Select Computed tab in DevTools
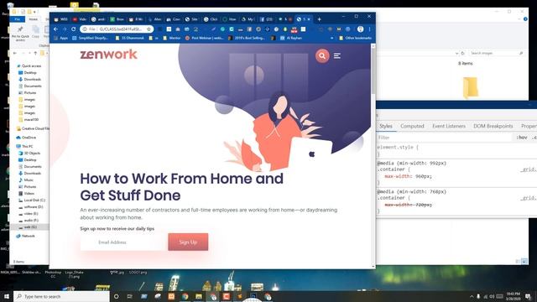This screenshot has height=302, width=537. 412,126
